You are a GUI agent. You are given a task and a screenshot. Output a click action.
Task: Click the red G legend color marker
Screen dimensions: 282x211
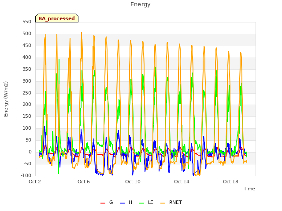click(x=103, y=203)
